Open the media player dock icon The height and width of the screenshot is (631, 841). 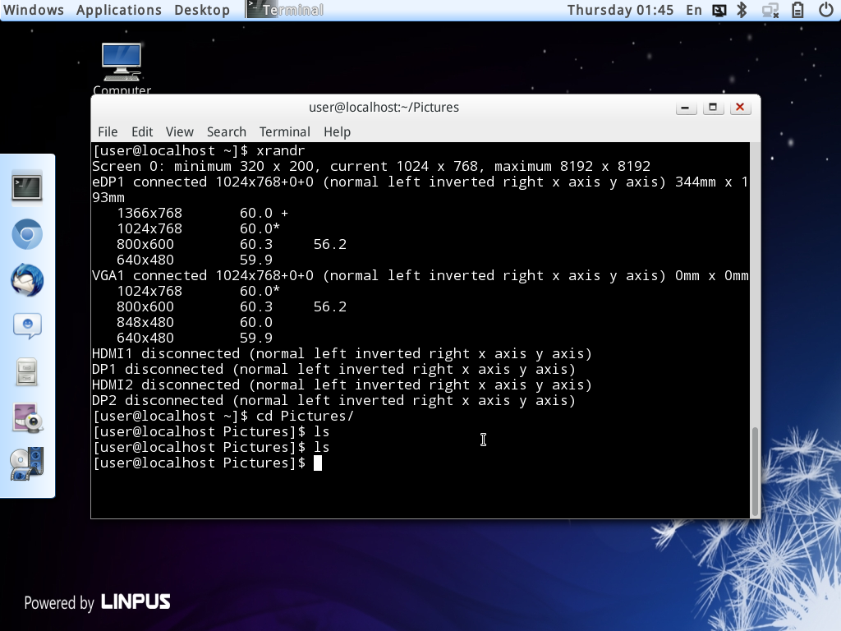click(x=27, y=464)
